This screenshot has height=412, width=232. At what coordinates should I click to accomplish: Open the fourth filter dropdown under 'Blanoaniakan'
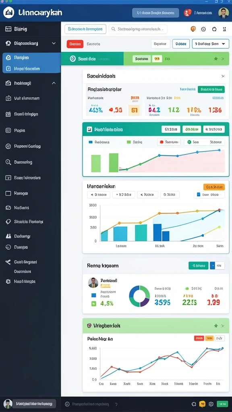coord(170,195)
